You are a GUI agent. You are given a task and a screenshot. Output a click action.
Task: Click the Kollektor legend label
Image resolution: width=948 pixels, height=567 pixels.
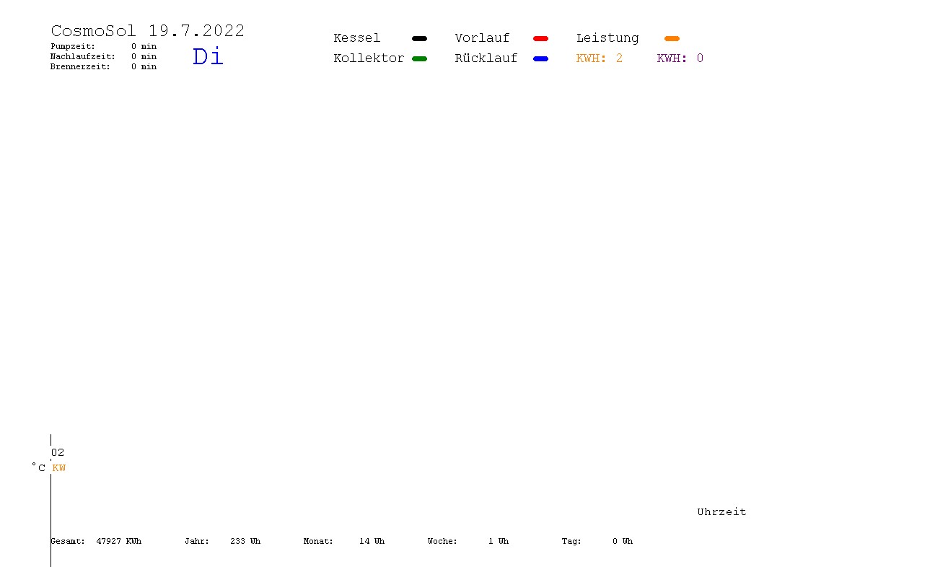[x=369, y=58]
